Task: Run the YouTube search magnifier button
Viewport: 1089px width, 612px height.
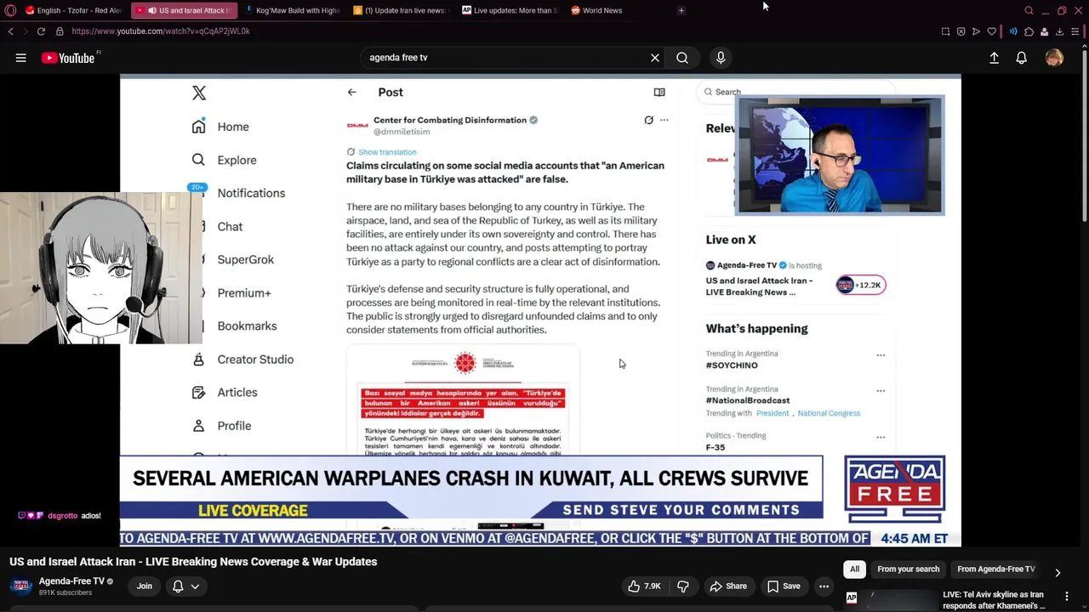Action: [682, 58]
